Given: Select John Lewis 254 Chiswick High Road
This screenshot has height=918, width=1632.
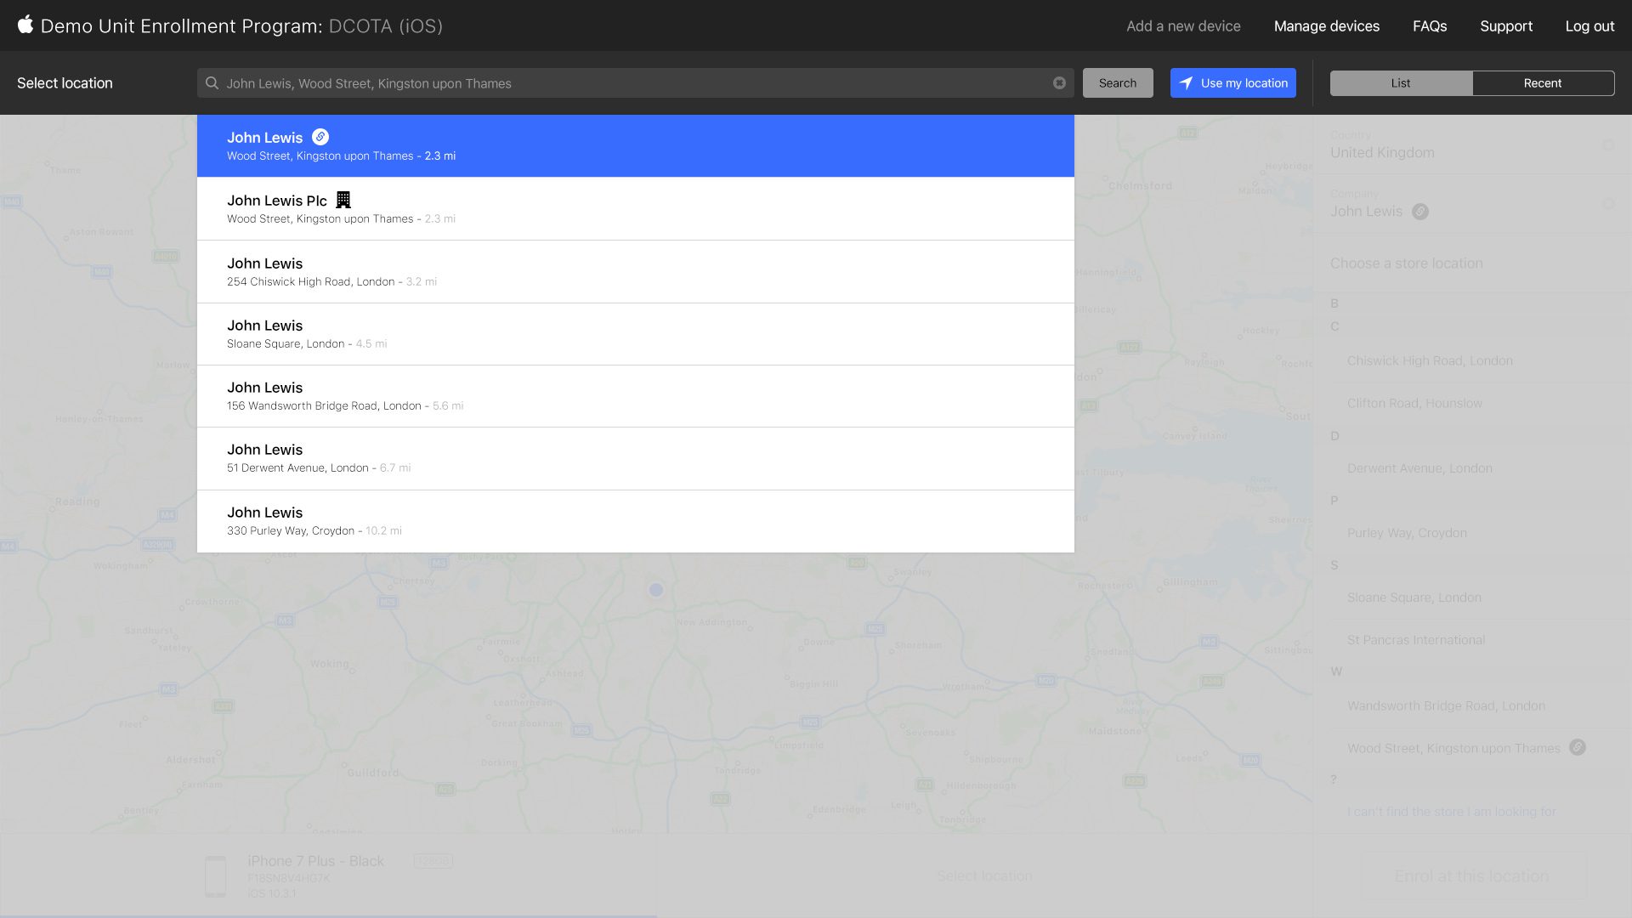Looking at the screenshot, I should (x=636, y=272).
